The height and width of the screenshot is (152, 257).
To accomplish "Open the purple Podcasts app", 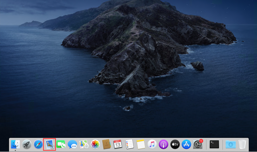I will [x=163, y=144].
